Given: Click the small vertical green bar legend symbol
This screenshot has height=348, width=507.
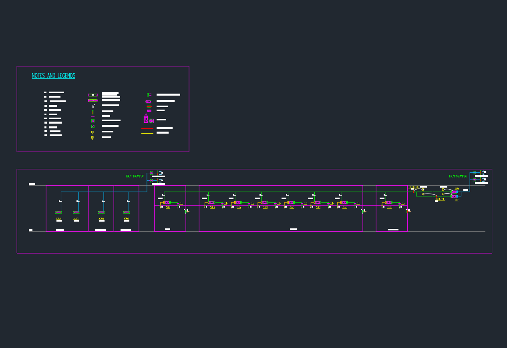Looking at the screenshot, I should tap(93, 112).
